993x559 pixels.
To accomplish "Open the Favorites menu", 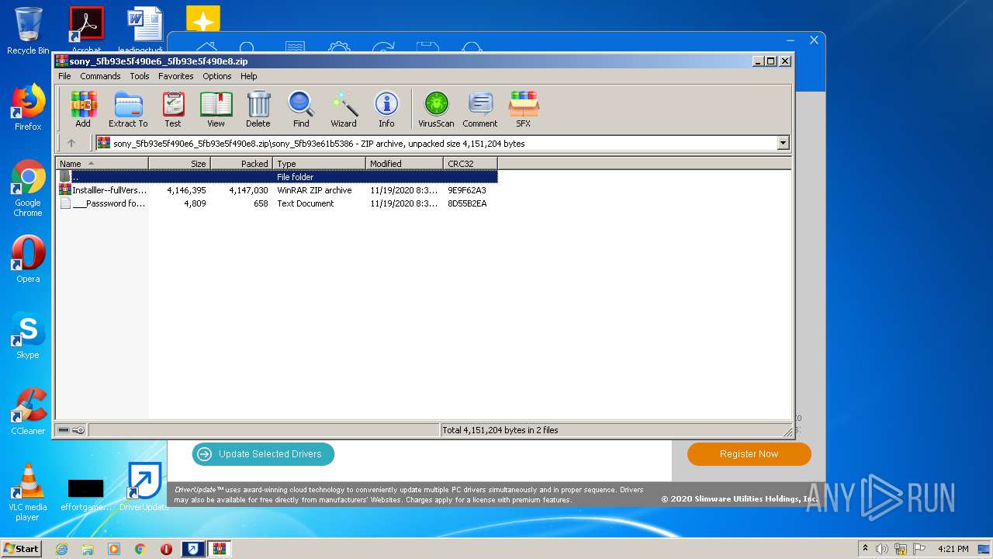I will coord(176,76).
